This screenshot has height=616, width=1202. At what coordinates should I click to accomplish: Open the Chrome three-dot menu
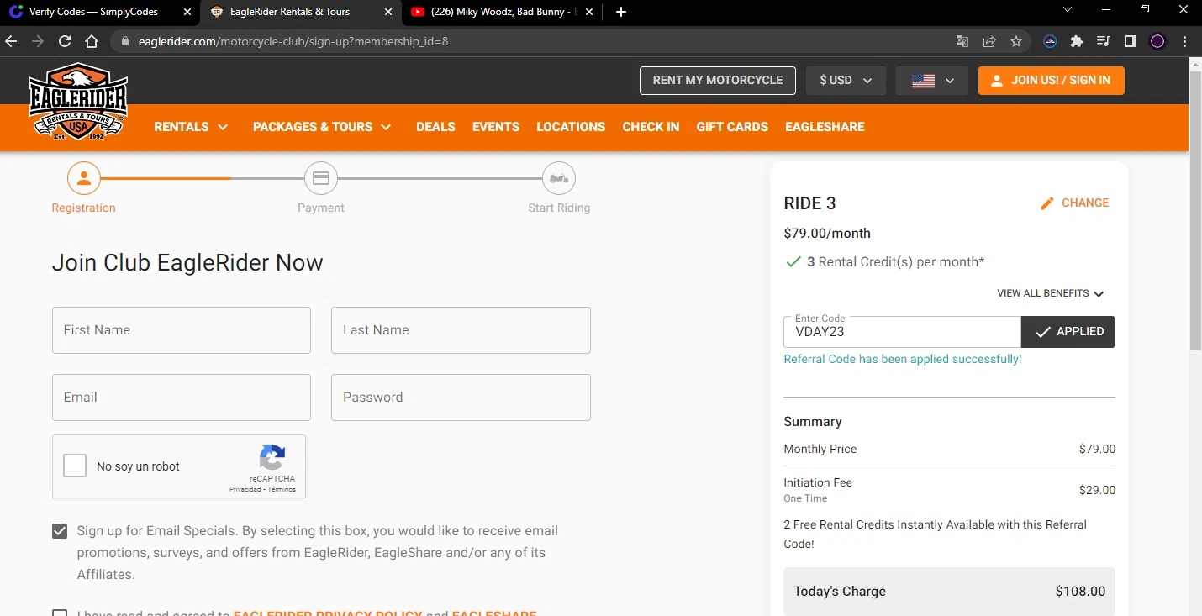tap(1184, 41)
